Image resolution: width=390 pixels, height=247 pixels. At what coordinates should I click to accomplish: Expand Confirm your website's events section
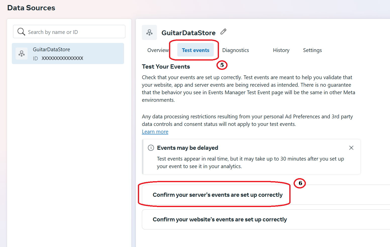(266, 219)
